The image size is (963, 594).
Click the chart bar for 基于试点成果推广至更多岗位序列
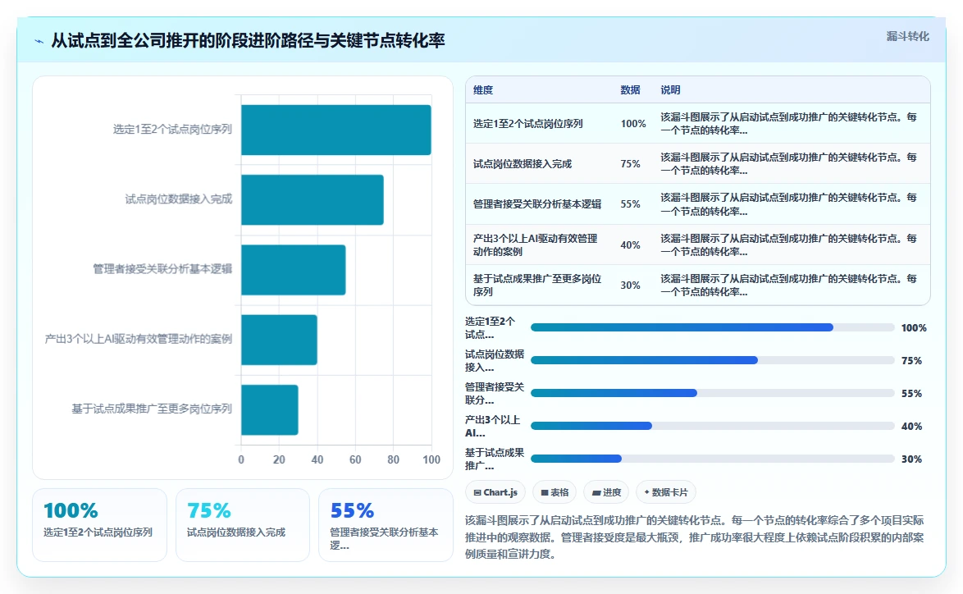click(x=270, y=409)
